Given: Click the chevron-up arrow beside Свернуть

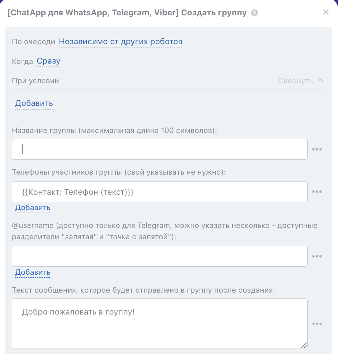Looking at the screenshot, I should point(320,80).
